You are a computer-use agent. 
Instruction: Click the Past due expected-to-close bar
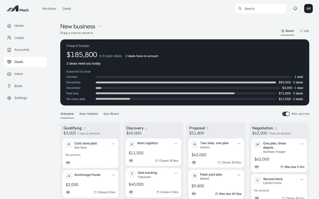[186, 93]
